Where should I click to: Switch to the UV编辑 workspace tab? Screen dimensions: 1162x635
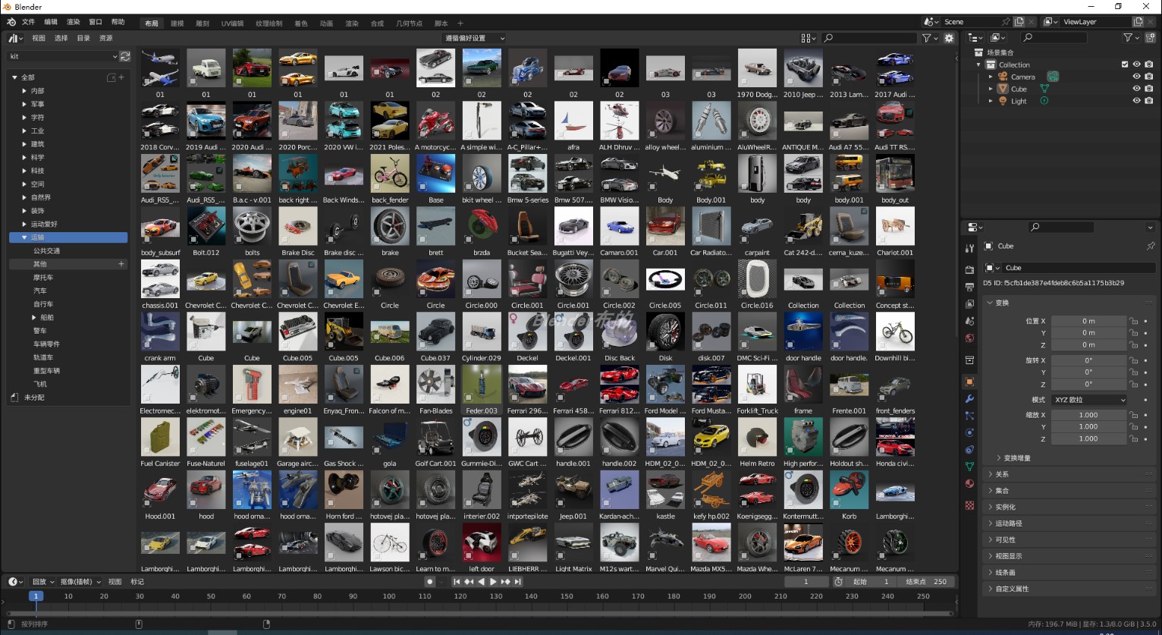(x=231, y=24)
